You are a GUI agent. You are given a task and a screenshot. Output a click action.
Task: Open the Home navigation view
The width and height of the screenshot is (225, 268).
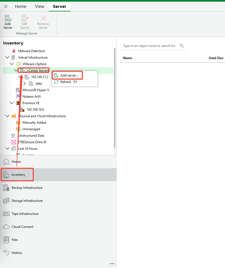pyautogui.click(x=58, y=161)
